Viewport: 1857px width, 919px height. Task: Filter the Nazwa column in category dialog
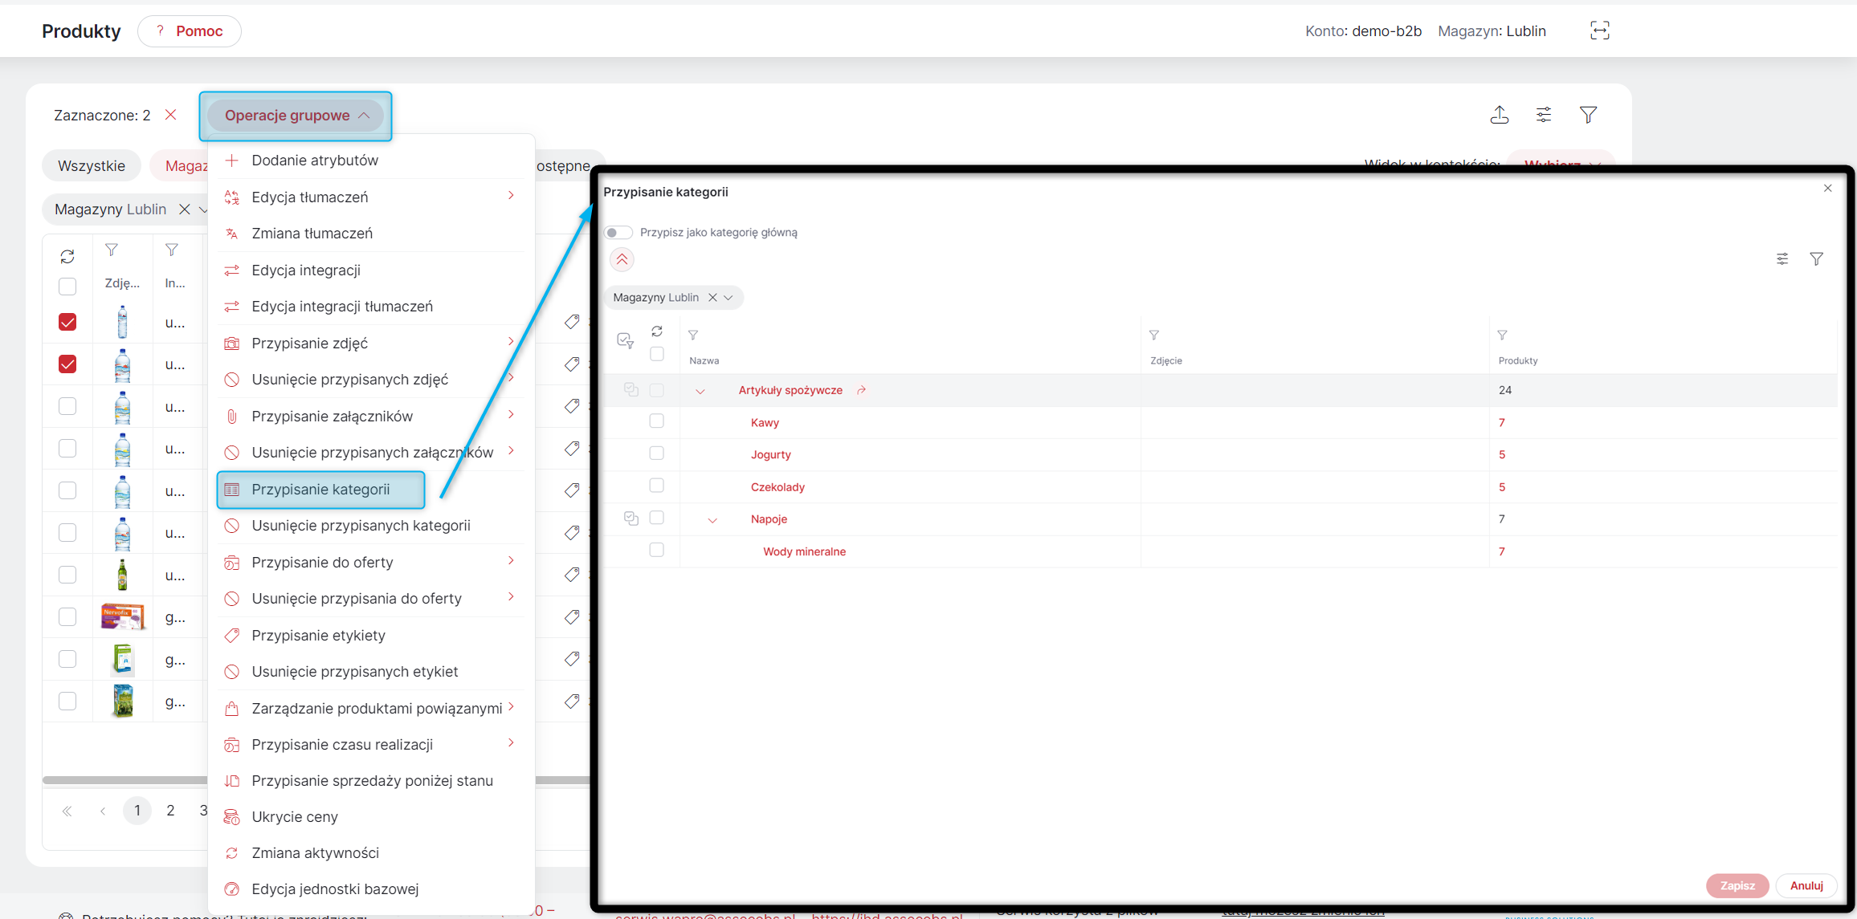coord(693,335)
